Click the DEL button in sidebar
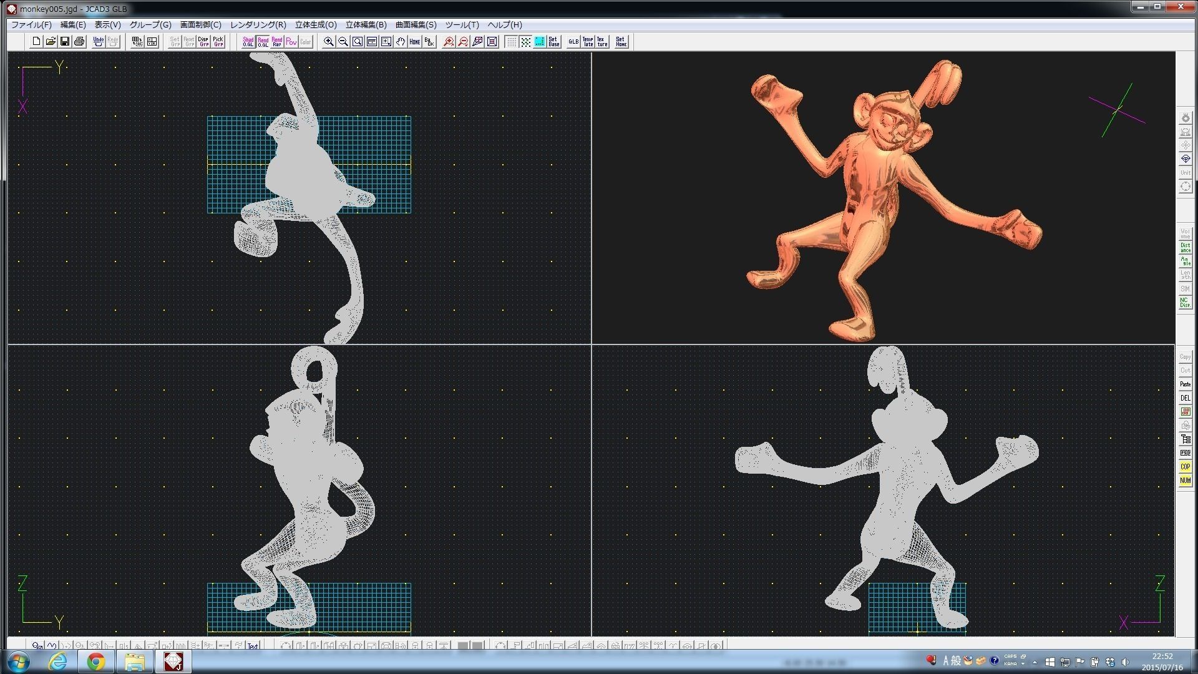The image size is (1198, 674). (1185, 398)
